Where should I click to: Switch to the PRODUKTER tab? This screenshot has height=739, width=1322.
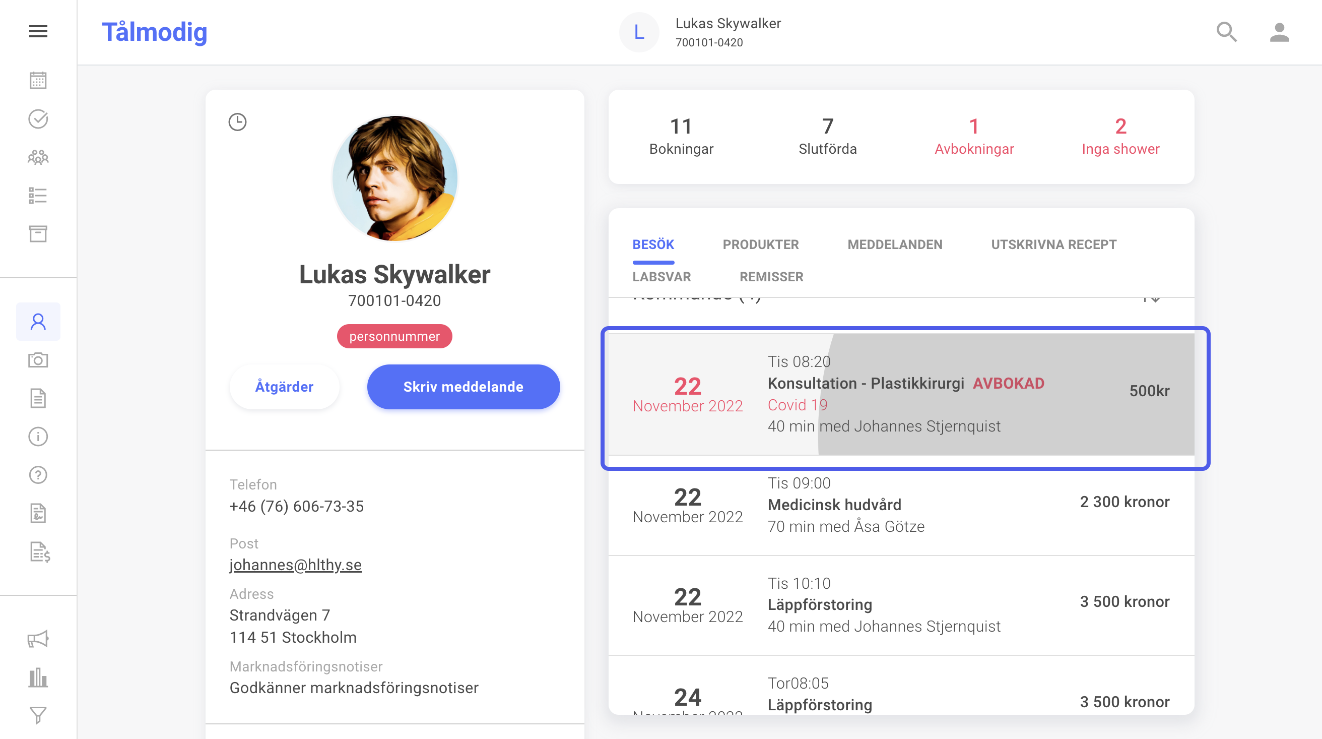point(761,244)
